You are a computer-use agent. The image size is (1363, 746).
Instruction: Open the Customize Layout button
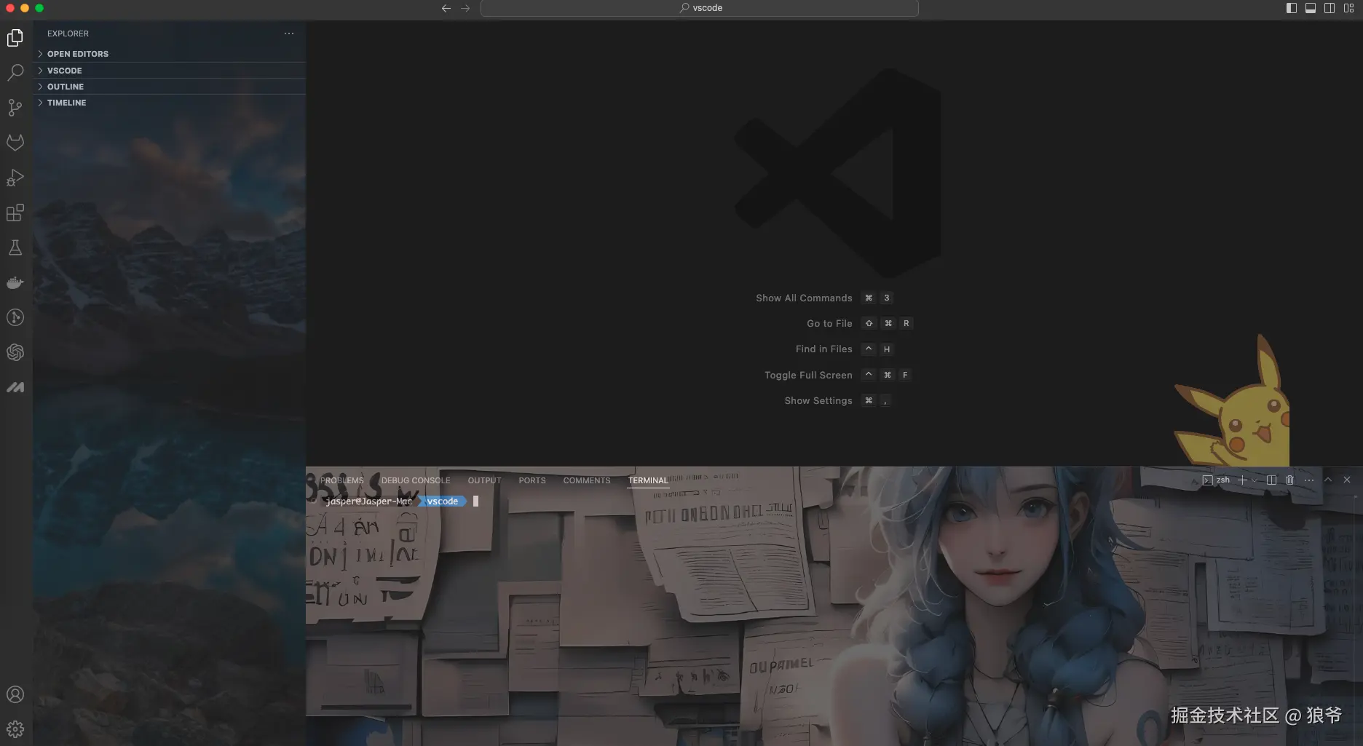click(1348, 8)
